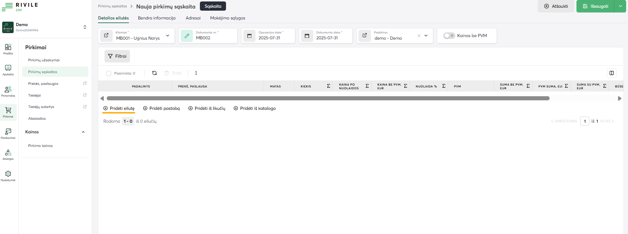Image resolution: width=628 pixels, height=234 pixels.
Task: Toggle the Kainos be PVM switch
Action: pyautogui.click(x=449, y=36)
